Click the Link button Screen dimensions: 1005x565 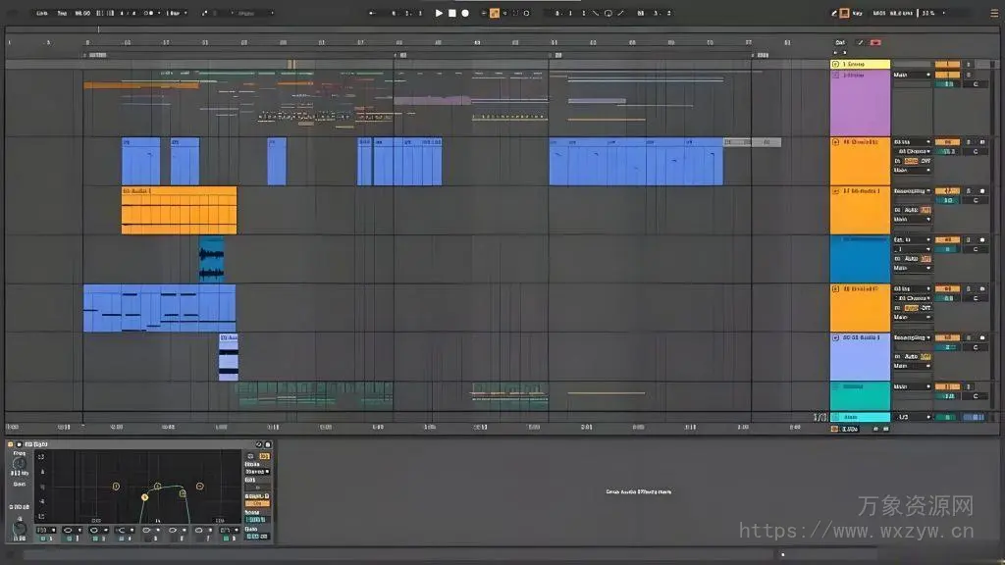(x=41, y=13)
